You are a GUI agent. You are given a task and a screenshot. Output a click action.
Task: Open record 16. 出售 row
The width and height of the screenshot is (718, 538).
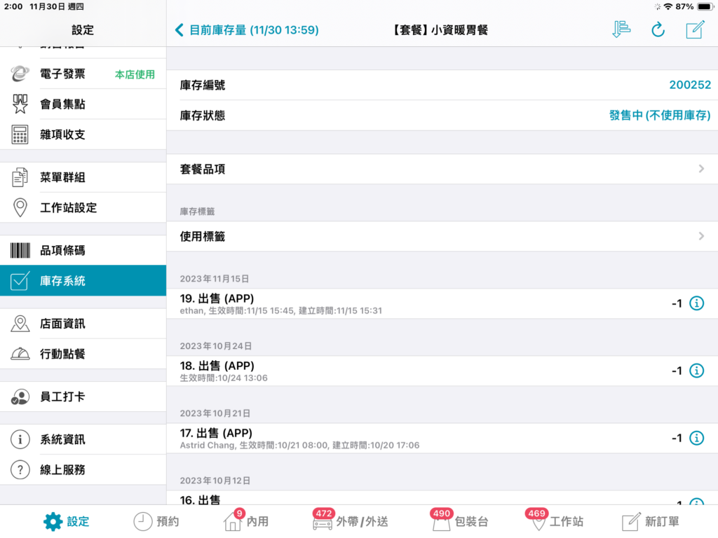point(442,498)
